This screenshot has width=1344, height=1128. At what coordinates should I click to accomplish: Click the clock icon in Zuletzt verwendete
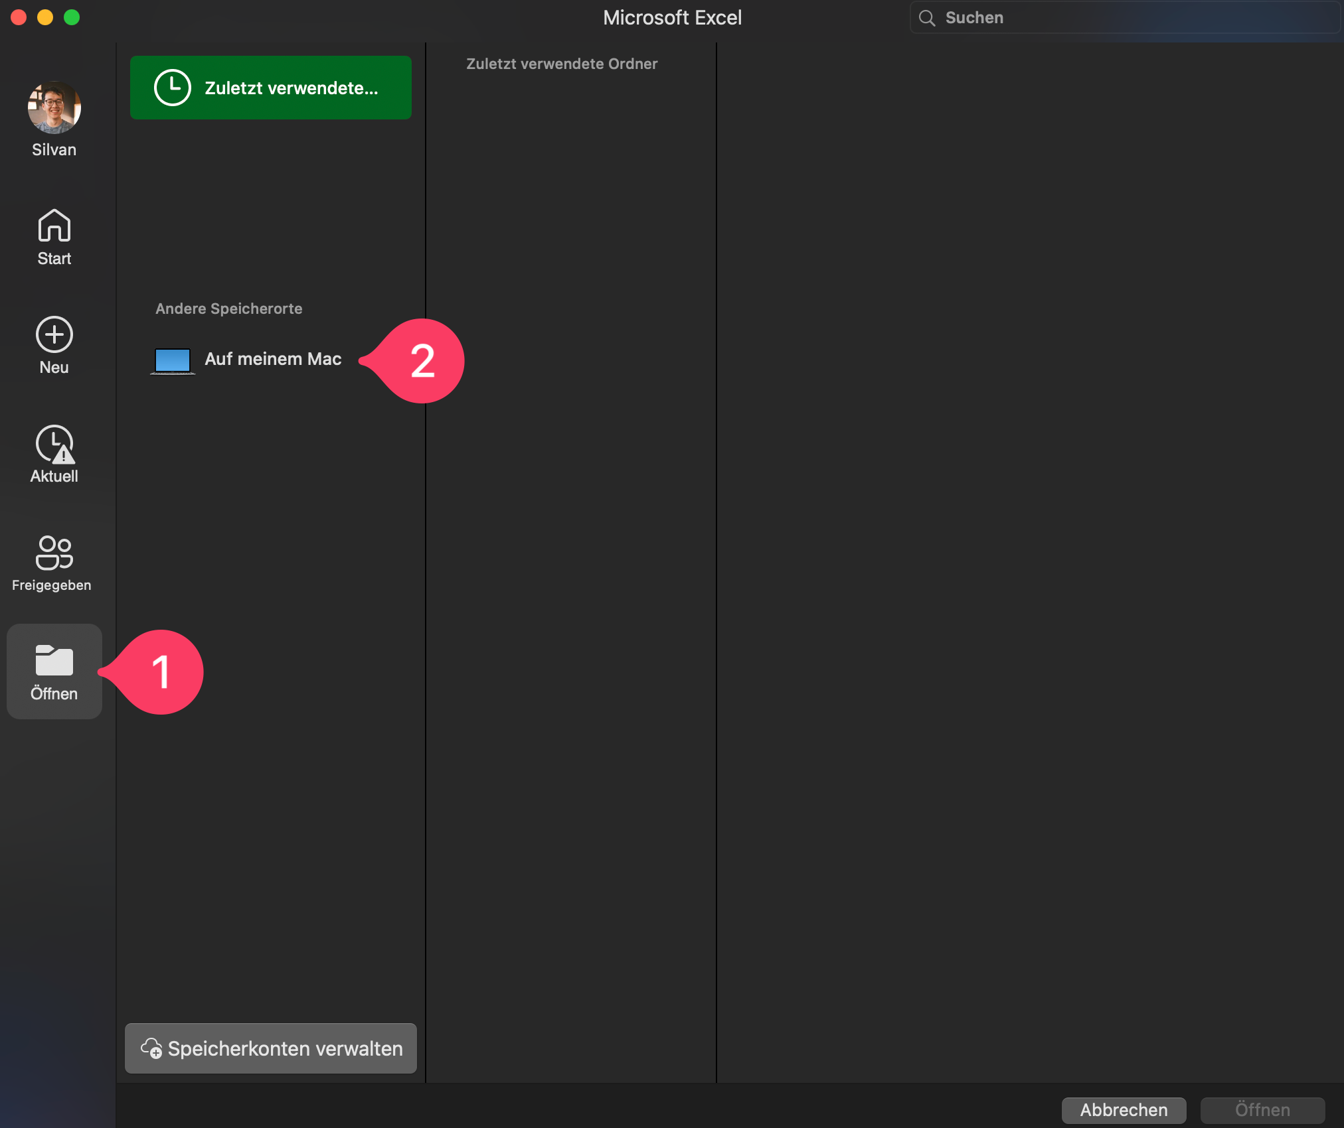point(173,88)
